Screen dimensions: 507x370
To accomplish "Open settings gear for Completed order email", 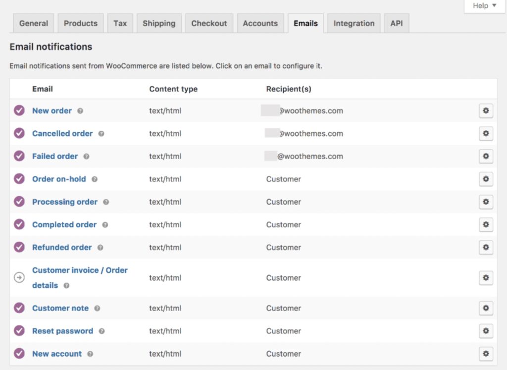I will [x=486, y=225].
